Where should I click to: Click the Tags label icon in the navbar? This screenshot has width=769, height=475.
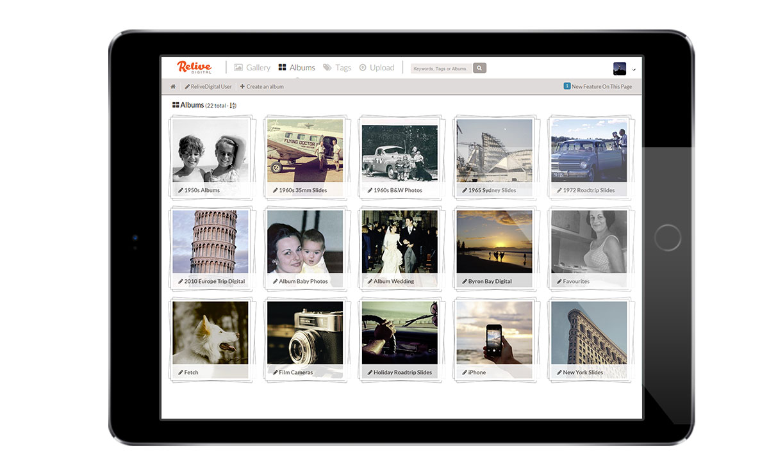pyautogui.click(x=327, y=67)
